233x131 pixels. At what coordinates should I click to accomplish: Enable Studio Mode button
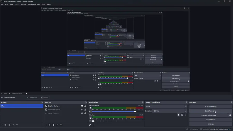click(x=210, y=120)
